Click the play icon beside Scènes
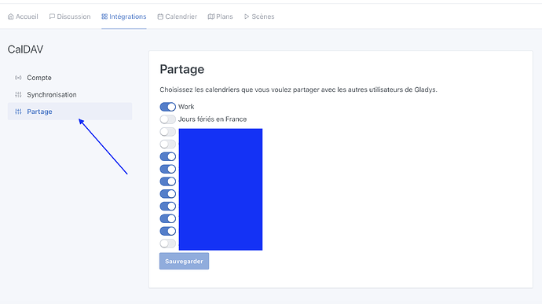 click(247, 16)
